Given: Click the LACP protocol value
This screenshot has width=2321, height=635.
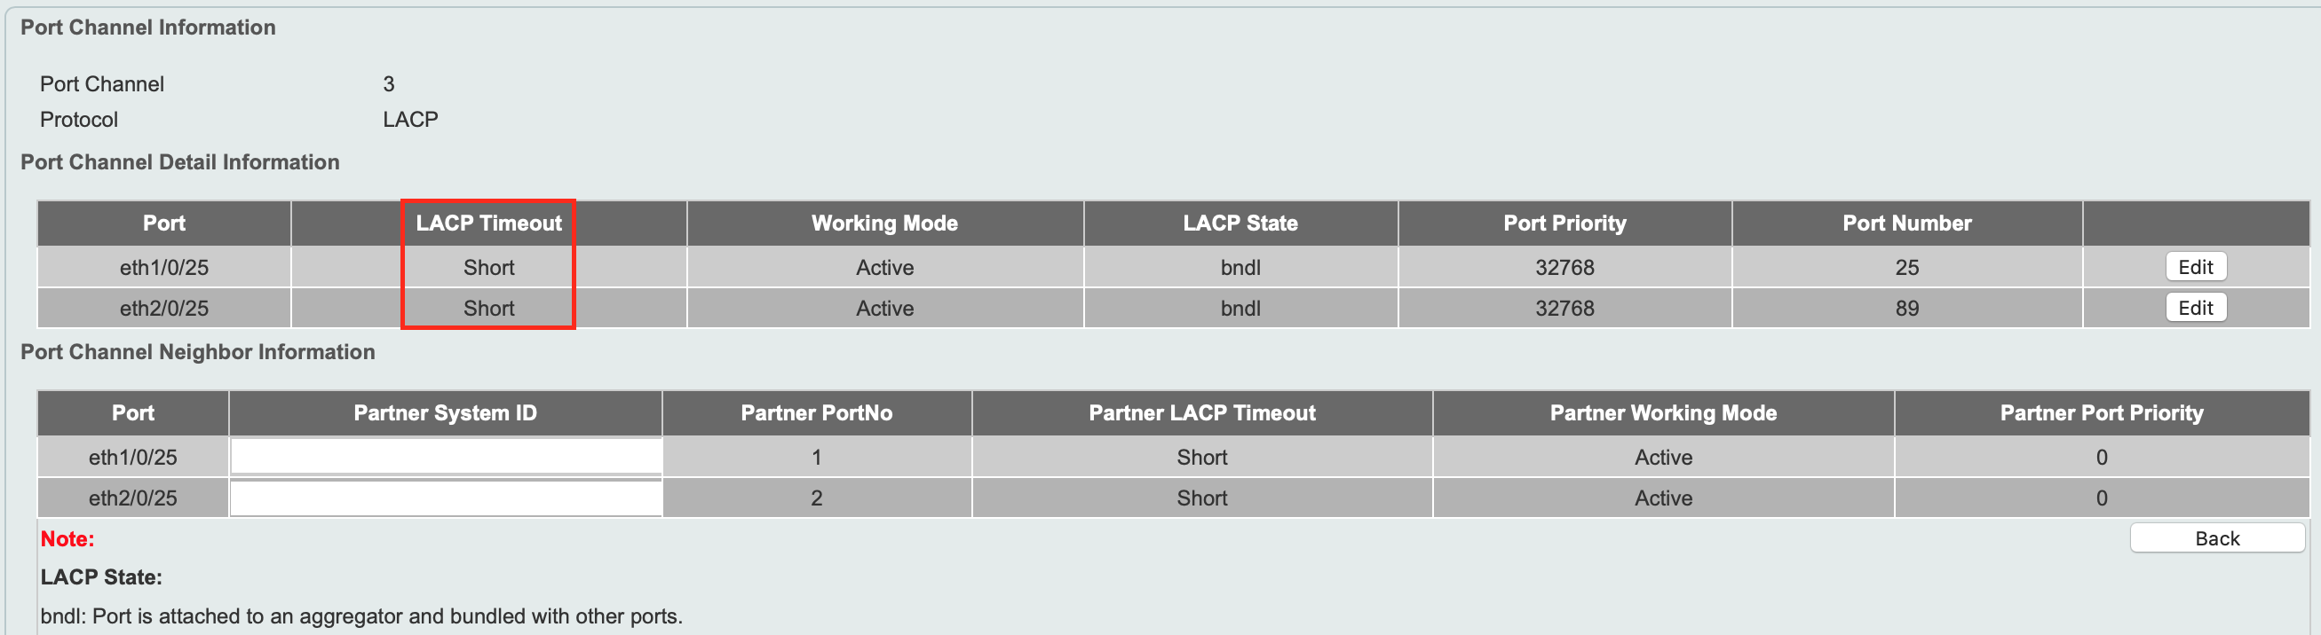Looking at the screenshot, I should pos(410,120).
